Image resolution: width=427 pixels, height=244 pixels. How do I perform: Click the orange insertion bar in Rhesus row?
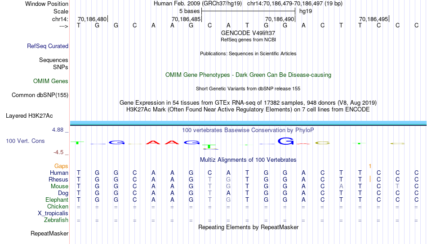click(x=370, y=179)
